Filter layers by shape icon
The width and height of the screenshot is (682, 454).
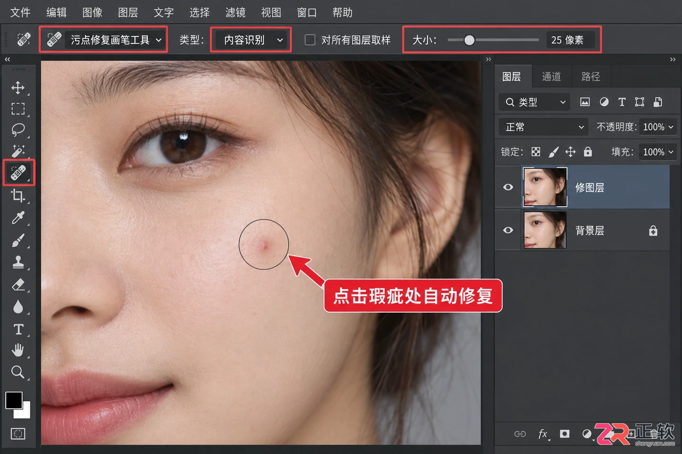[639, 102]
